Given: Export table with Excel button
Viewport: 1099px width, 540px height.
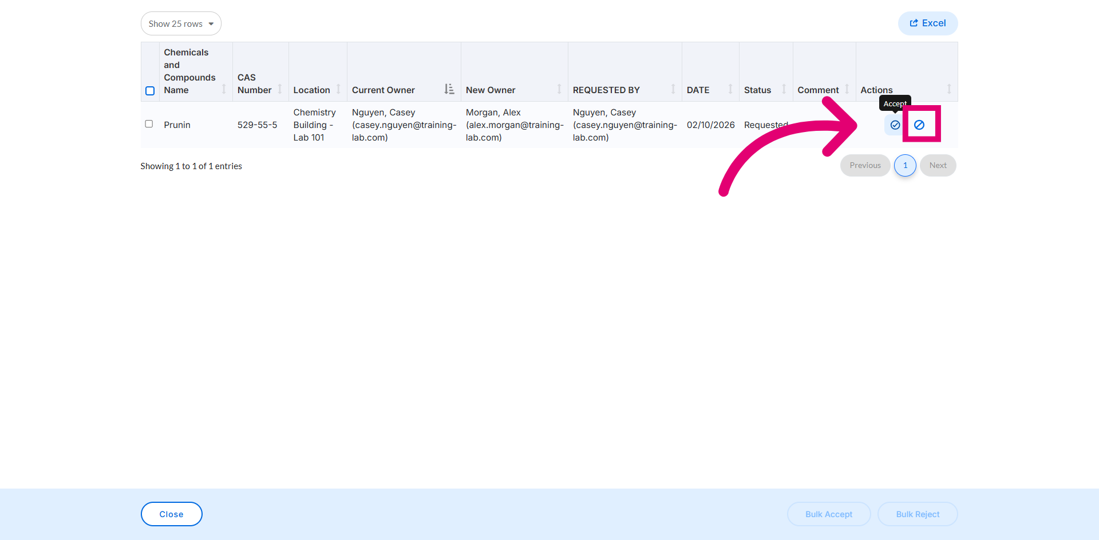Looking at the screenshot, I should [x=928, y=23].
